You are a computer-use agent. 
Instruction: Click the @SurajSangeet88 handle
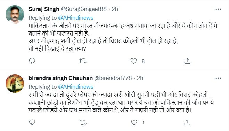pyautogui.click(x=83, y=9)
